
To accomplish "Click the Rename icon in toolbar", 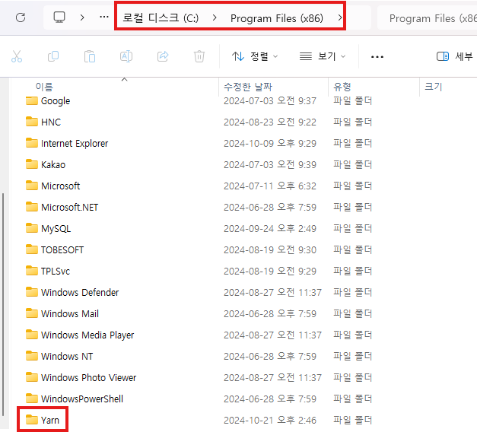I will [126, 56].
